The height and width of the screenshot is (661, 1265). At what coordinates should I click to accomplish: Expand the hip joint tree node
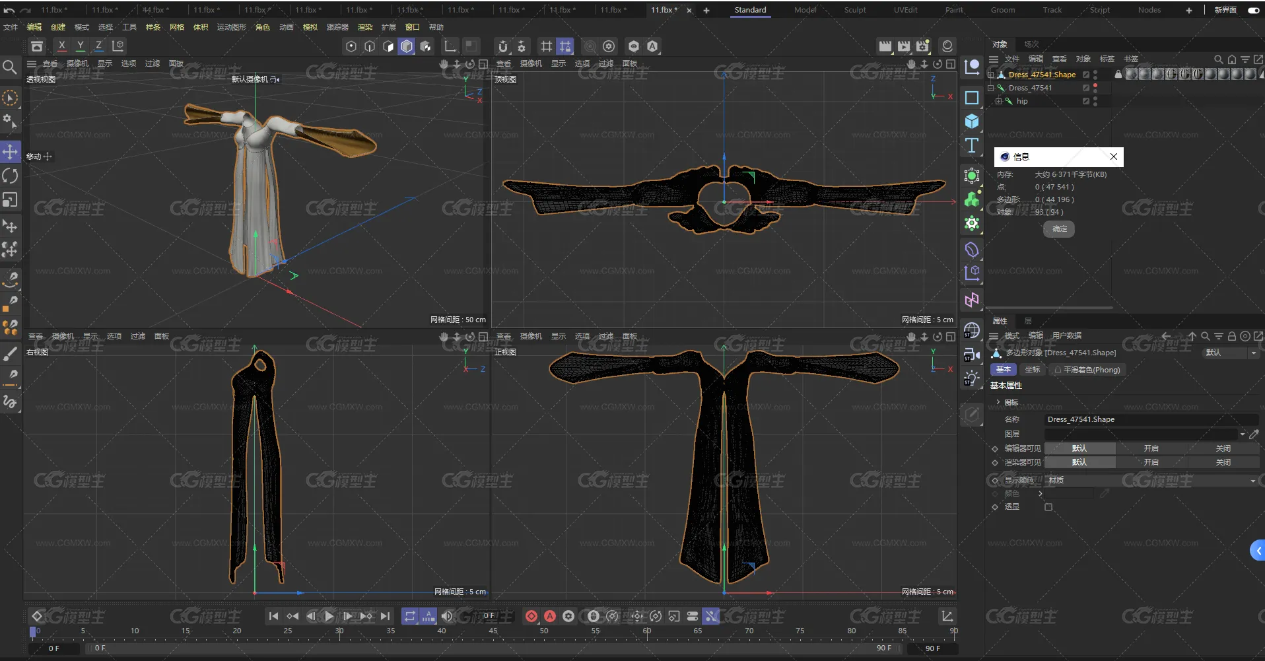998,101
